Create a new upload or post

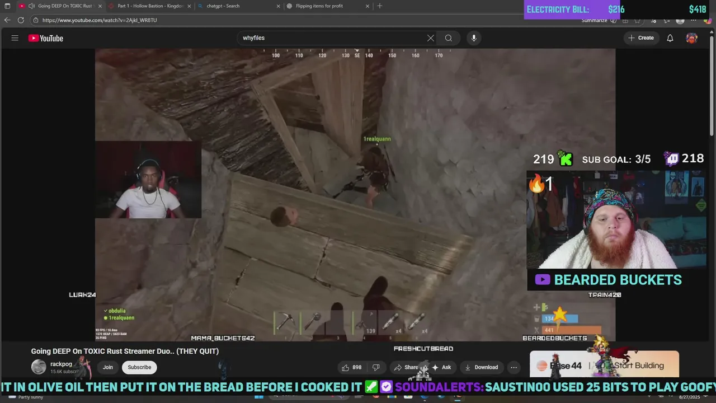pos(640,38)
